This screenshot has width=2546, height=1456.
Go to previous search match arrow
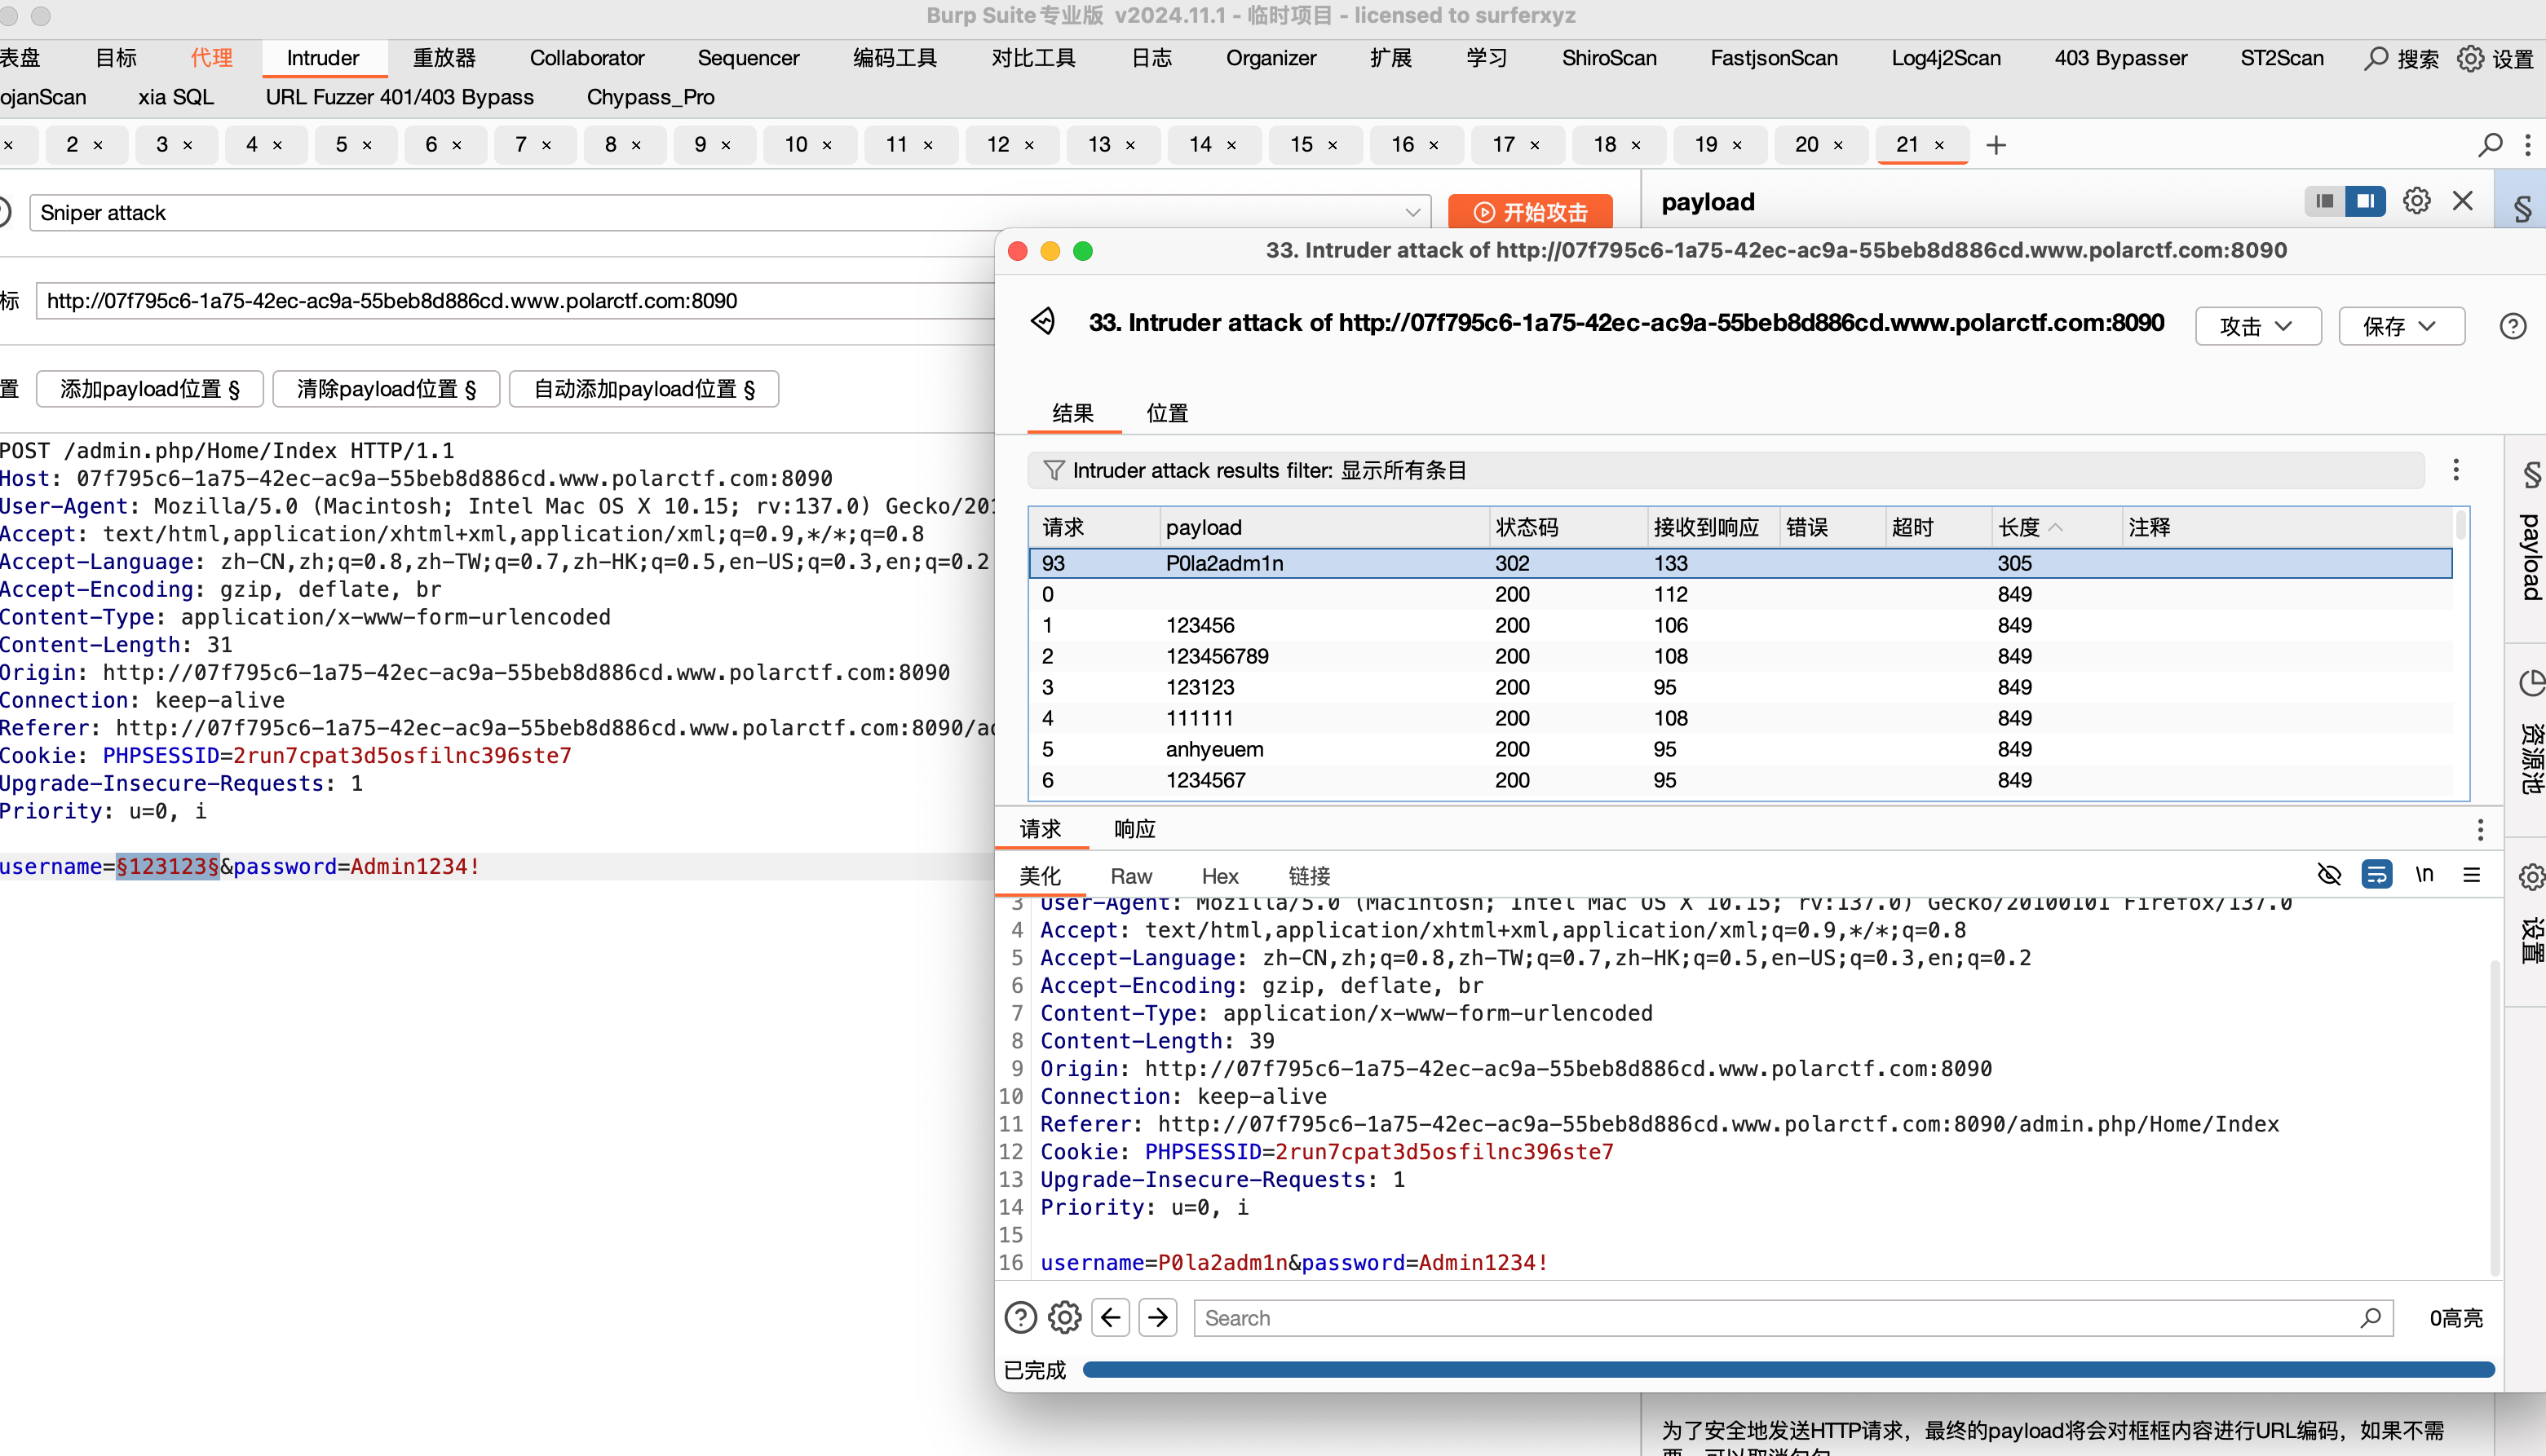click(1111, 1318)
